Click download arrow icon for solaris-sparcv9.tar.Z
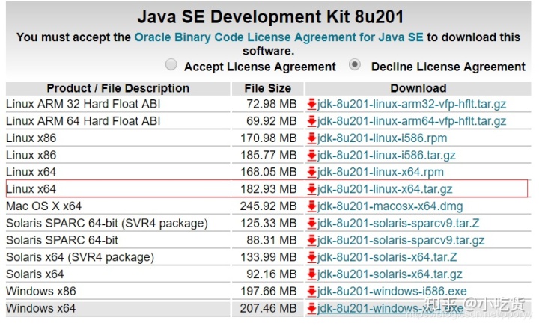This screenshot has height=326, width=539. click(x=311, y=224)
